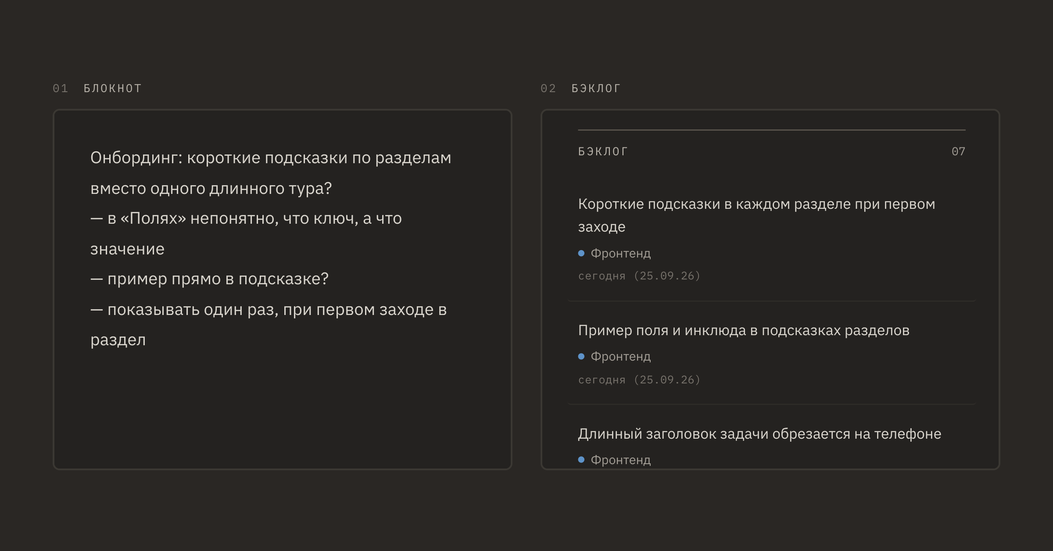Click the БЭКЛОГ header inside the list panel
The width and height of the screenshot is (1053, 551).
point(603,151)
